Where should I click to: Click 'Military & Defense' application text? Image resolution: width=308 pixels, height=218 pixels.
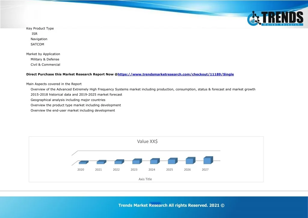point(45,59)
